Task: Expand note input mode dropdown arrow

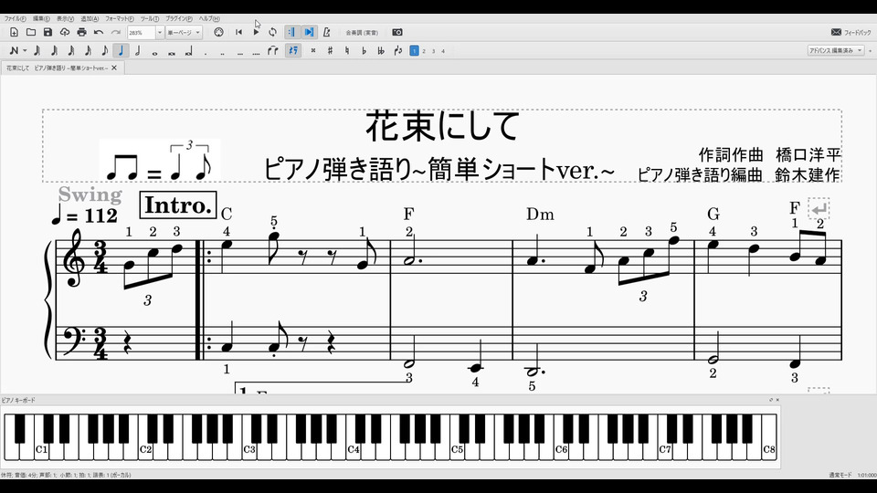Action: pyautogui.click(x=25, y=51)
